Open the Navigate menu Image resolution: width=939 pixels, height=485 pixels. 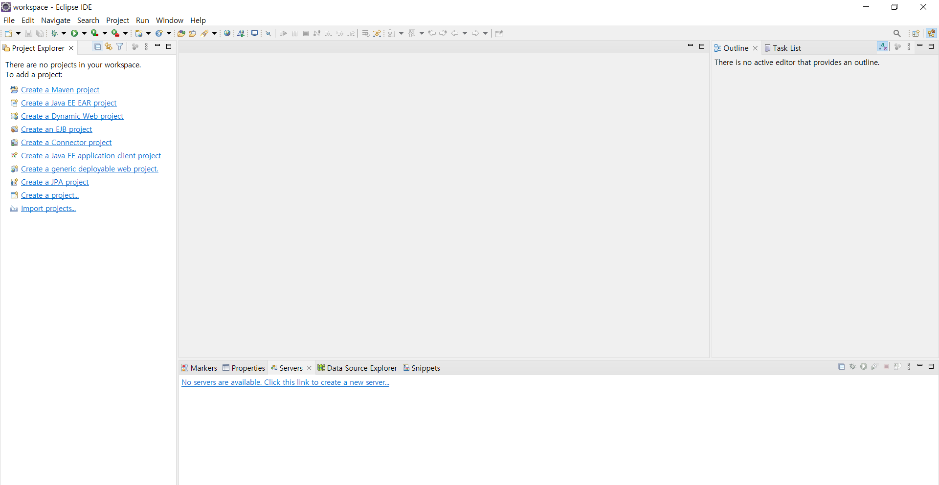point(56,20)
